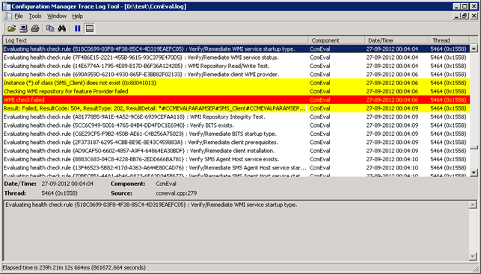Sort by the Date/Time column header
Viewport: 481px width, 274px height.
pyautogui.click(x=397, y=40)
